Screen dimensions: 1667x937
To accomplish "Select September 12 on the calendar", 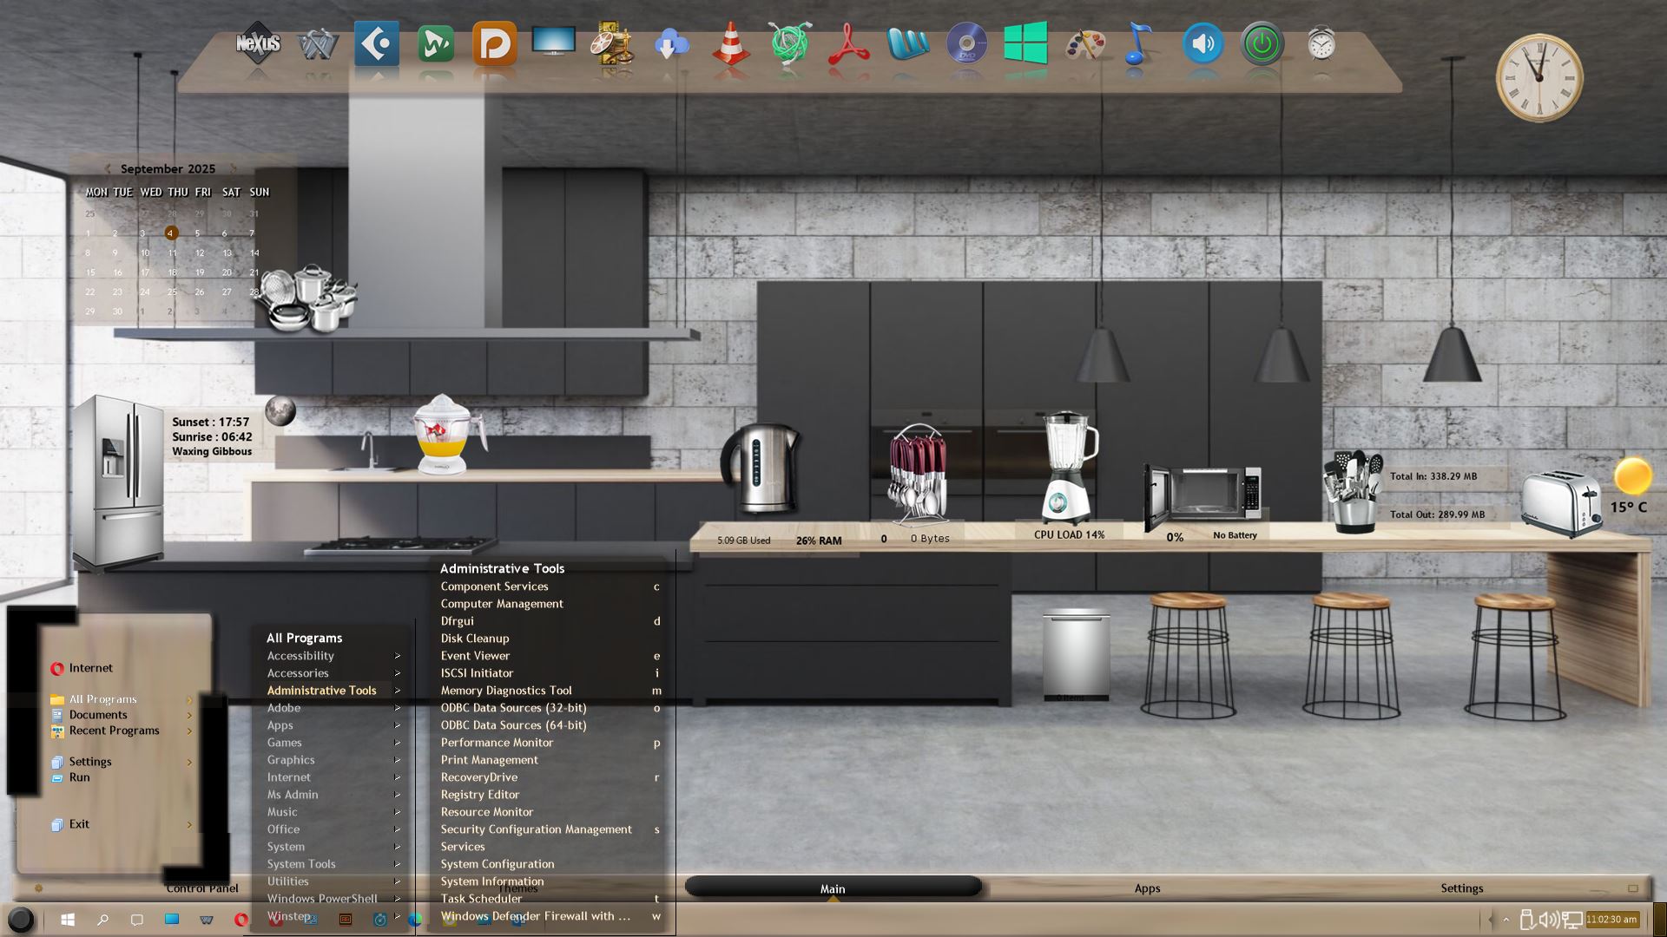I will coord(200,253).
